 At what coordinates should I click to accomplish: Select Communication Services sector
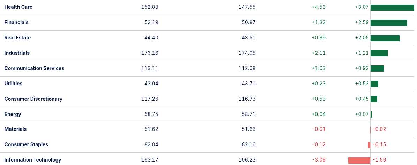(x=34, y=68)
